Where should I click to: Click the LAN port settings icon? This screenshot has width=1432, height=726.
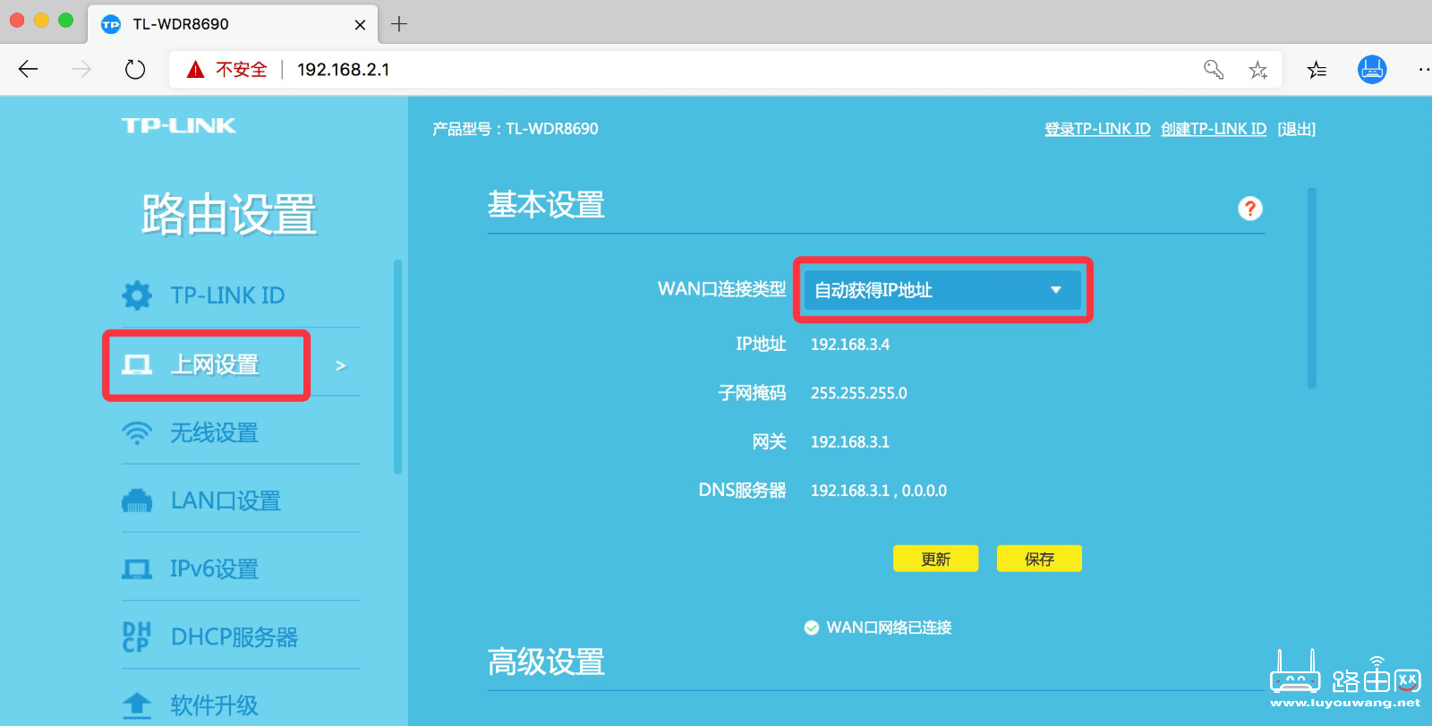tap(137, 501)
